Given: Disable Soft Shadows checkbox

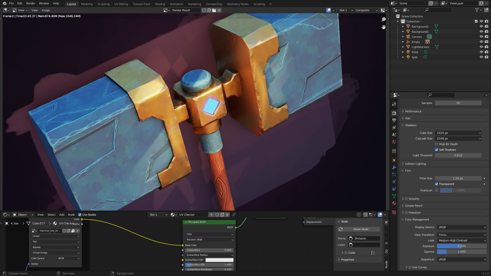Looking at the screenshot, I should (x=437, y=150).
